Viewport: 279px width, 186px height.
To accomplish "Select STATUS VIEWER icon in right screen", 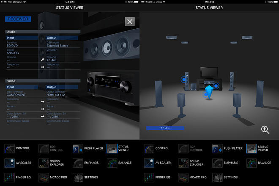I will 252,148.
